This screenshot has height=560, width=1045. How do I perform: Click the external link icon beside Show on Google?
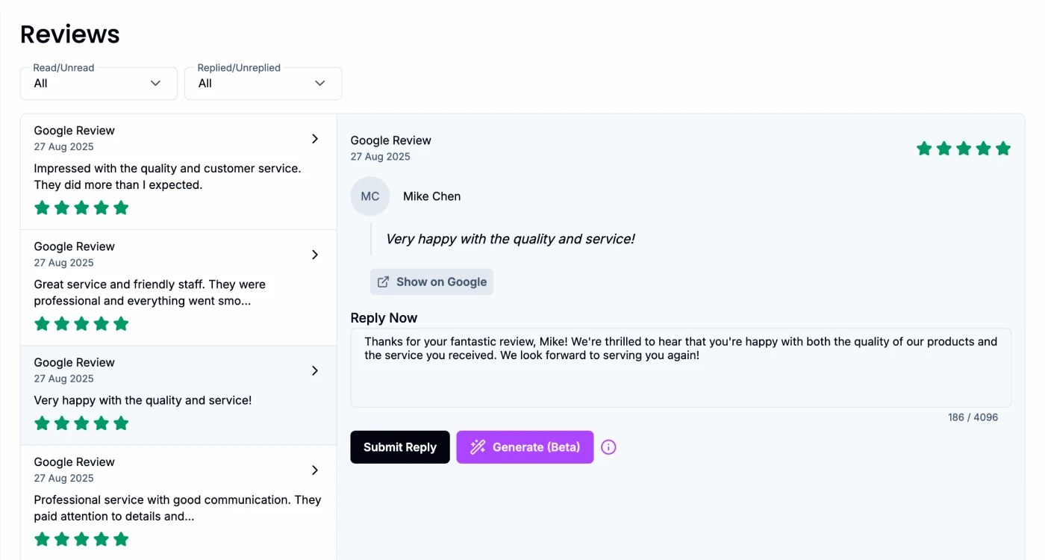tap(384, 281)
